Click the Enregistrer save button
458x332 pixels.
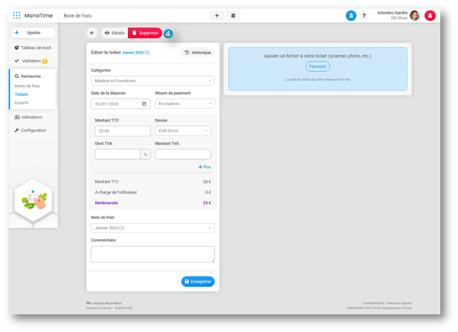click(198, 281)
